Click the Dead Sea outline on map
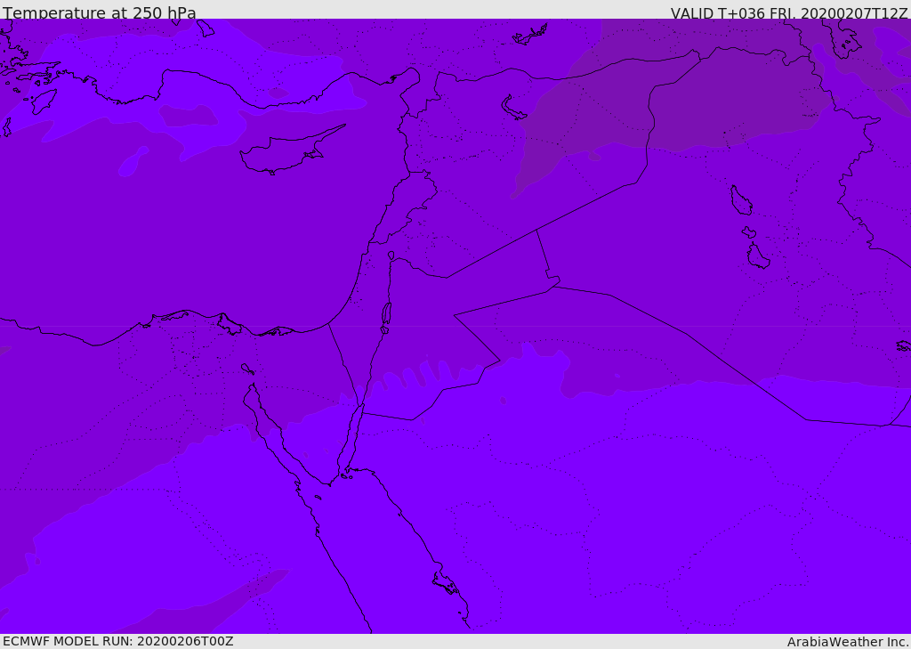911x649 pixels. [386, 318]
